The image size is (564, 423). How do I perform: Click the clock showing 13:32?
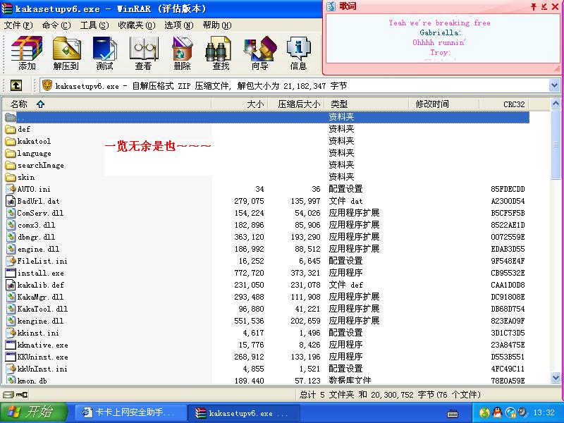(x=544, y=412)
